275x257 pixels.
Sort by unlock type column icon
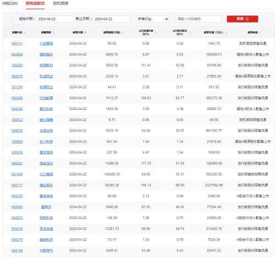tap(260, 32)
